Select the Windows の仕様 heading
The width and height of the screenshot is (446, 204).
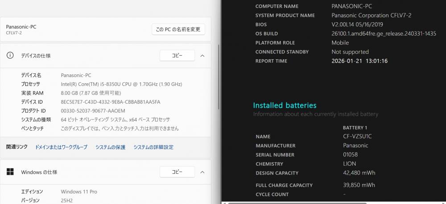coord(39,172)
